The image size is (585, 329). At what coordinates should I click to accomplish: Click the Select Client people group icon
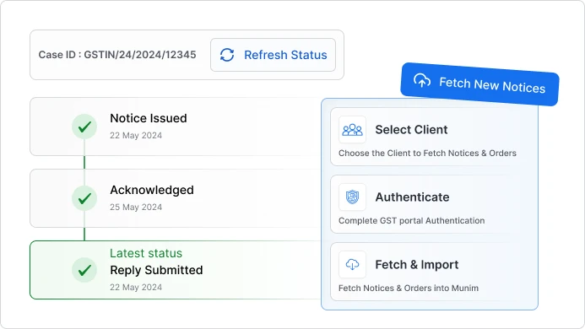(x=352, y=130)
